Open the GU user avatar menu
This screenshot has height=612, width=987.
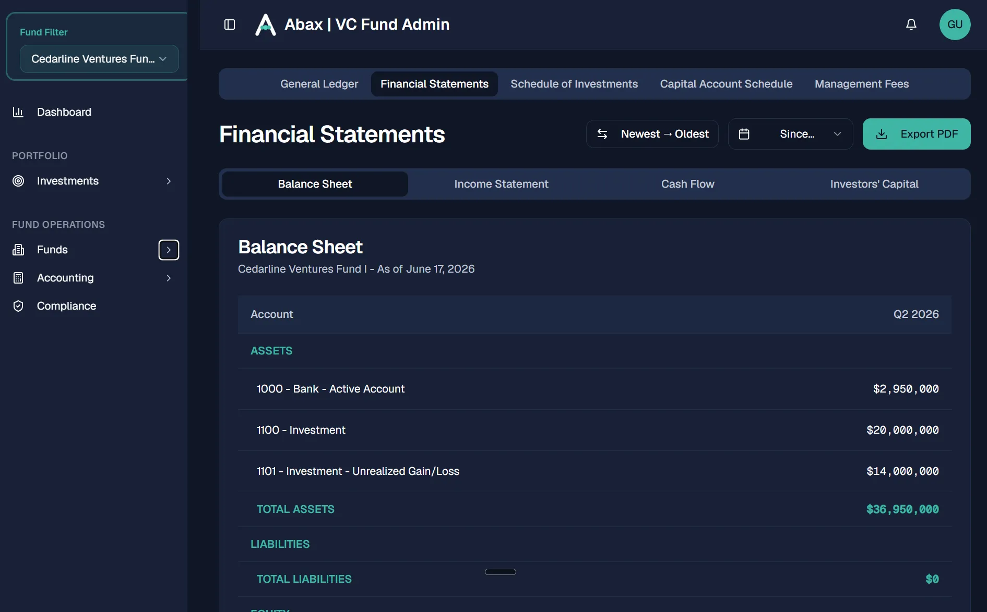tap(955, 25)
